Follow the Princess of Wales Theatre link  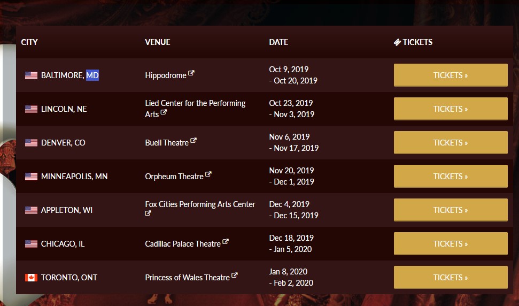[x=188, y=278]
